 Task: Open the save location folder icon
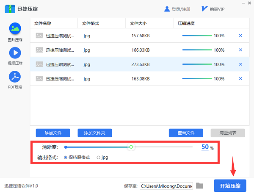coord(200,186)
